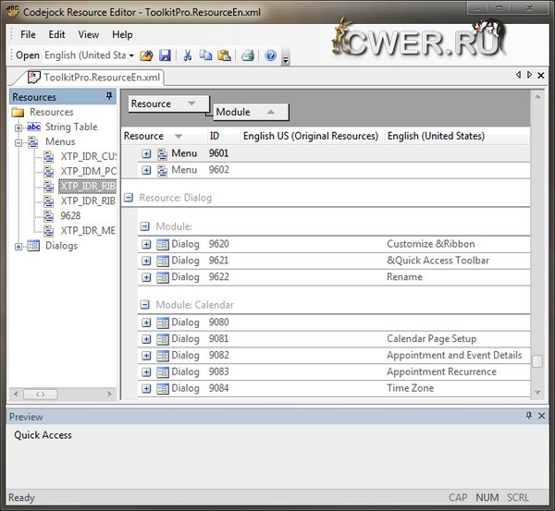Expand the Dialogs tree node
Image resolution: width=555 pixels, height=511 pixels.
click(x=18, y=247)
